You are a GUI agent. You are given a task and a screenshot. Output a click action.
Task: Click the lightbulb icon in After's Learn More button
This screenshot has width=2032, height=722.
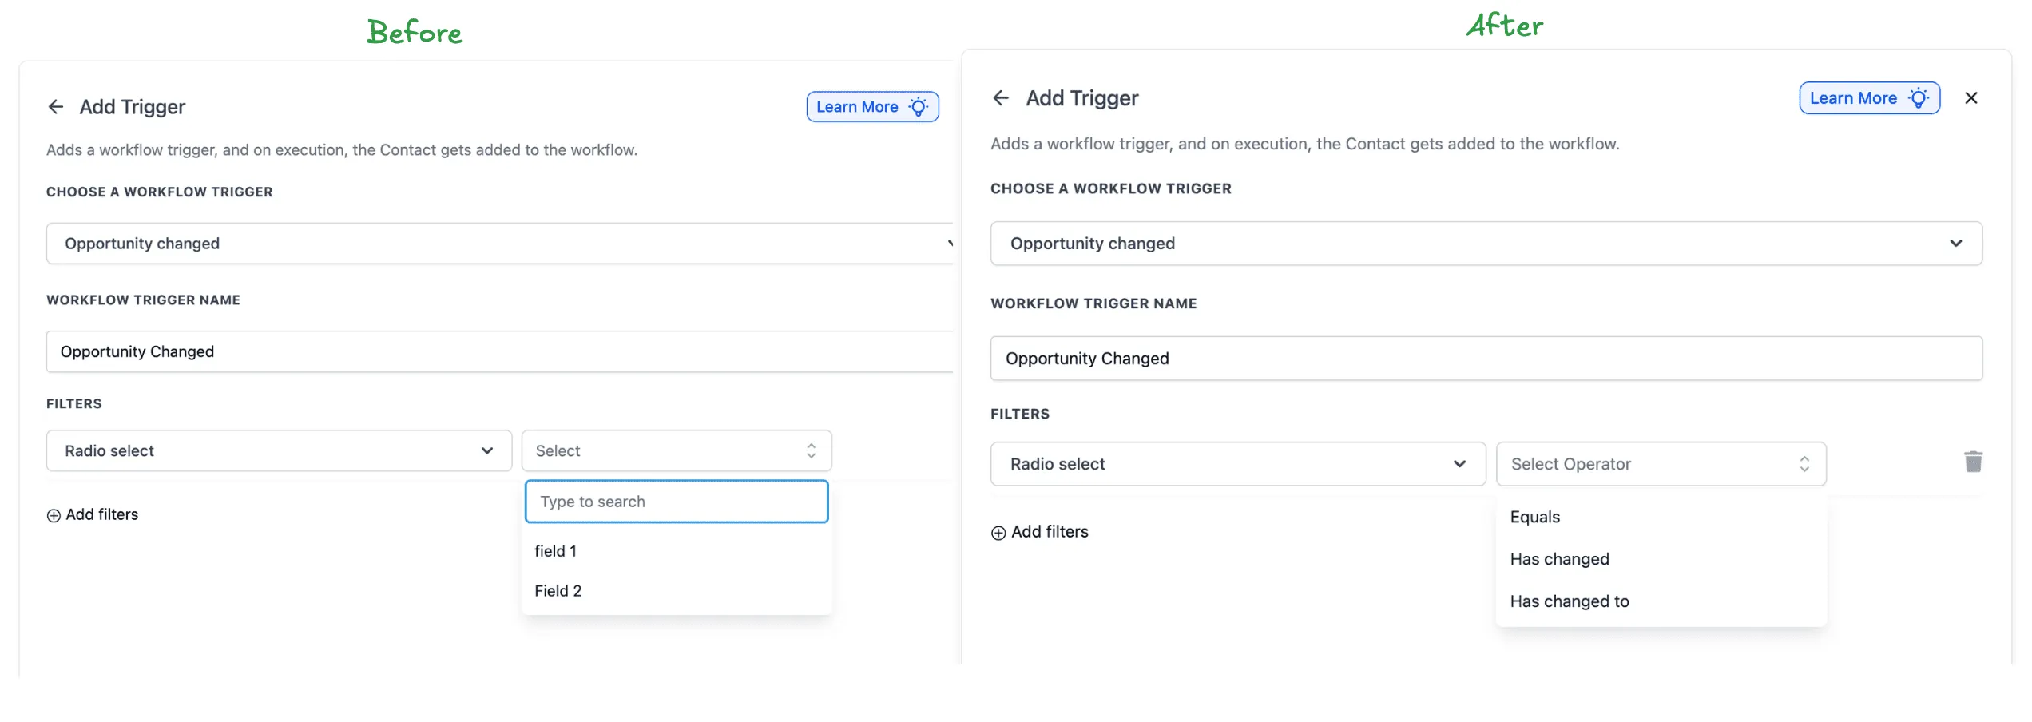pyautogui.click(x=1918, y=97)
